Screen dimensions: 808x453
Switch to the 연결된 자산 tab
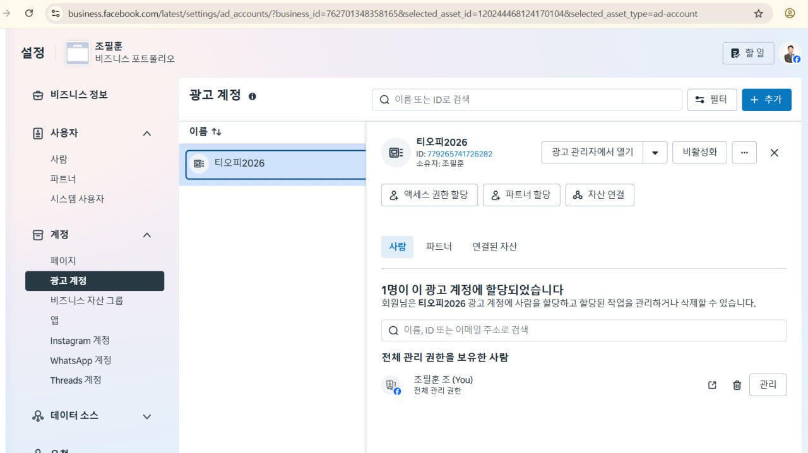click(x=494, y=247)
